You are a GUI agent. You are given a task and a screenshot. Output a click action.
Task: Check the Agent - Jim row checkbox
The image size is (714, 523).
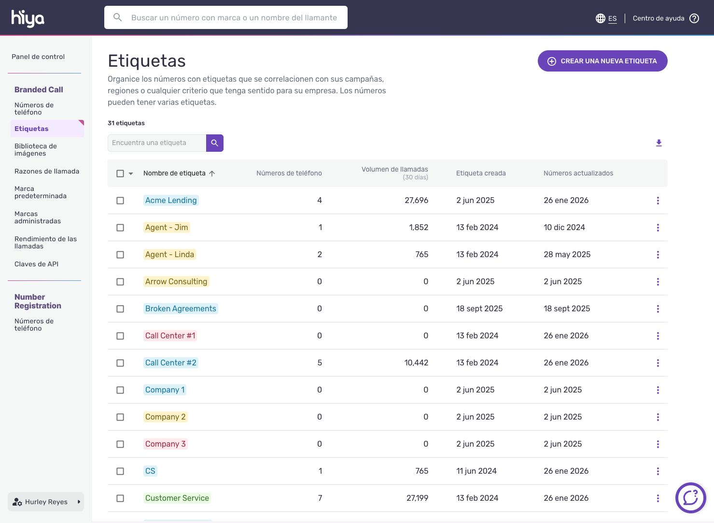pyautogui.click(x=120, y=228)
